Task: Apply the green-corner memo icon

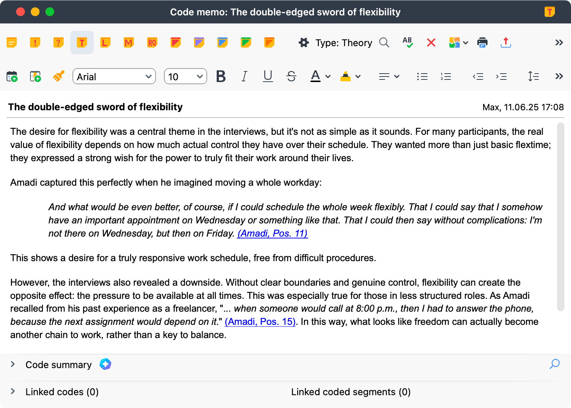Action: 246,43
